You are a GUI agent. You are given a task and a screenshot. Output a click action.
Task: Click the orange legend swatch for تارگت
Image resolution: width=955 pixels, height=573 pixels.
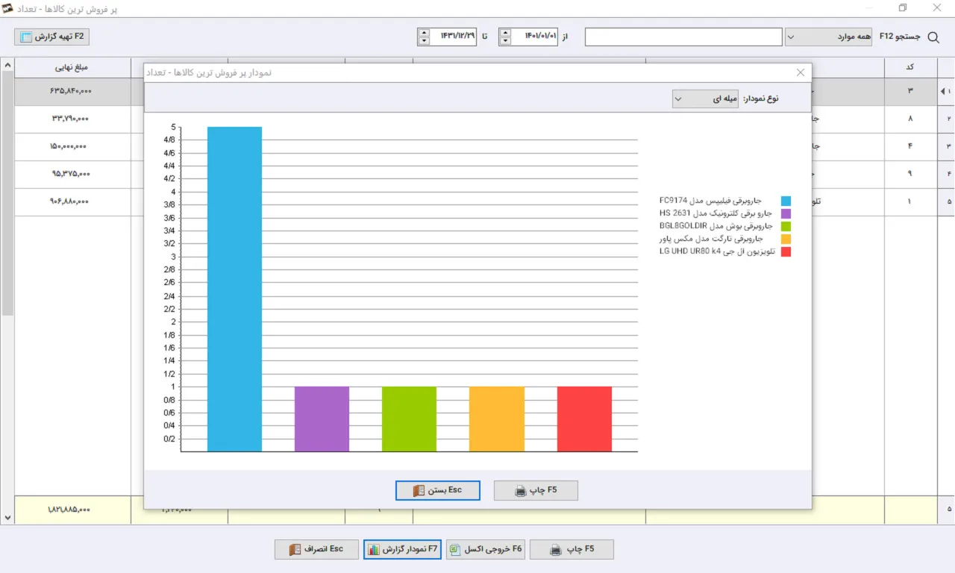786,239
